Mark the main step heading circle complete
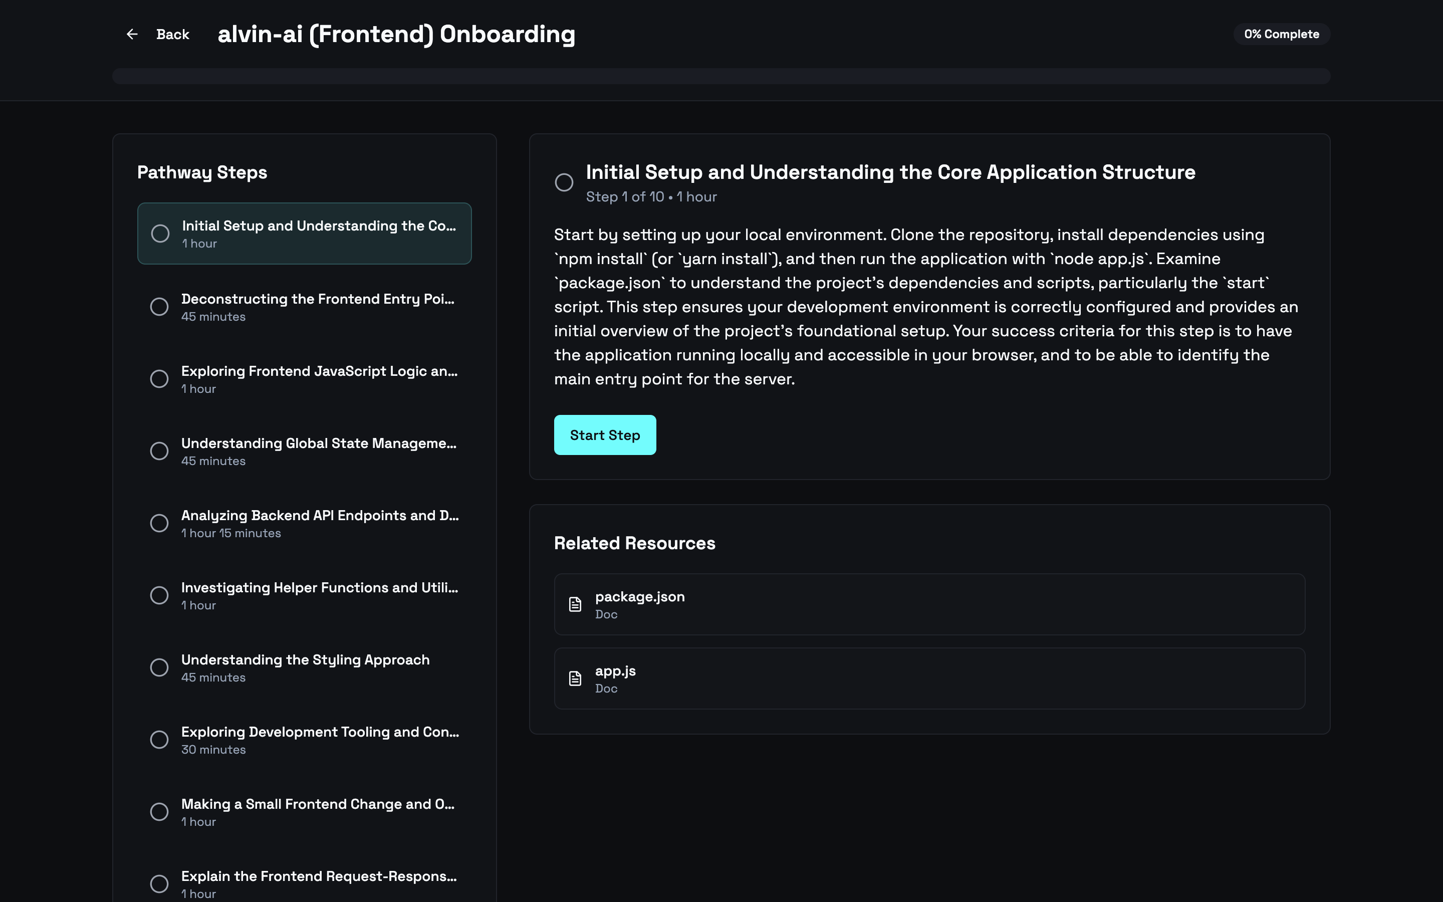The width and height of the screenshot is (1443, 902). [x=564, y=182]
